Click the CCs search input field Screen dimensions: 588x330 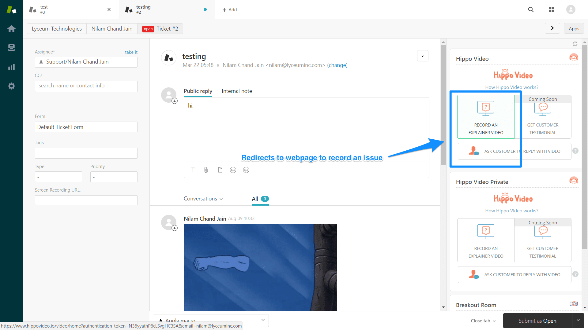(86, 86)
